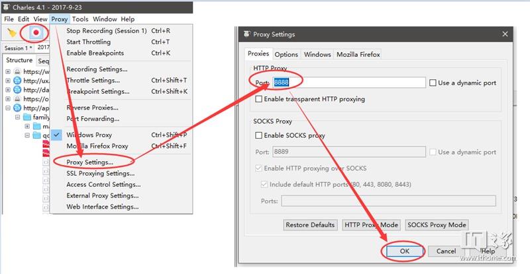Viewport: 530px width, 274px height.
Task: Click the Proxy Settings dialog title icon
Action: click(x=247, y=34)
